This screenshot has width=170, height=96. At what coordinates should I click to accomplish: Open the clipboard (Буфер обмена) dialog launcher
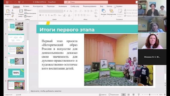pos(16,19)
